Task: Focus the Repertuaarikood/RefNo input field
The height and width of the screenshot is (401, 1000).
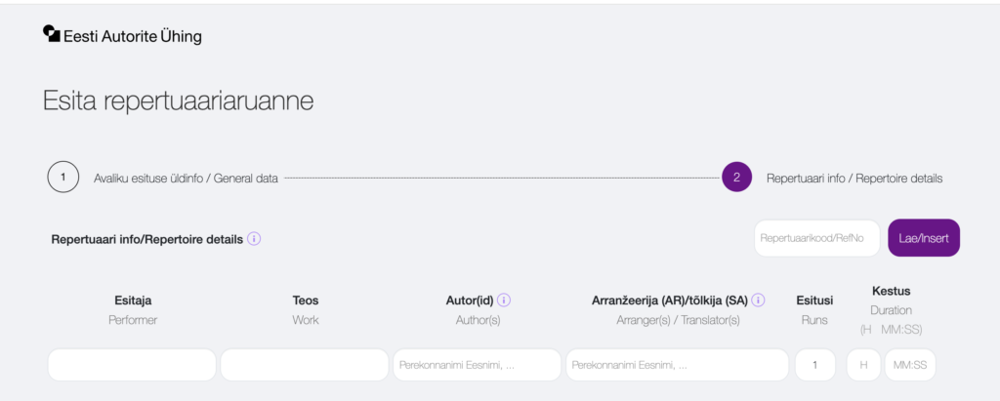Action: pos(817,238)
